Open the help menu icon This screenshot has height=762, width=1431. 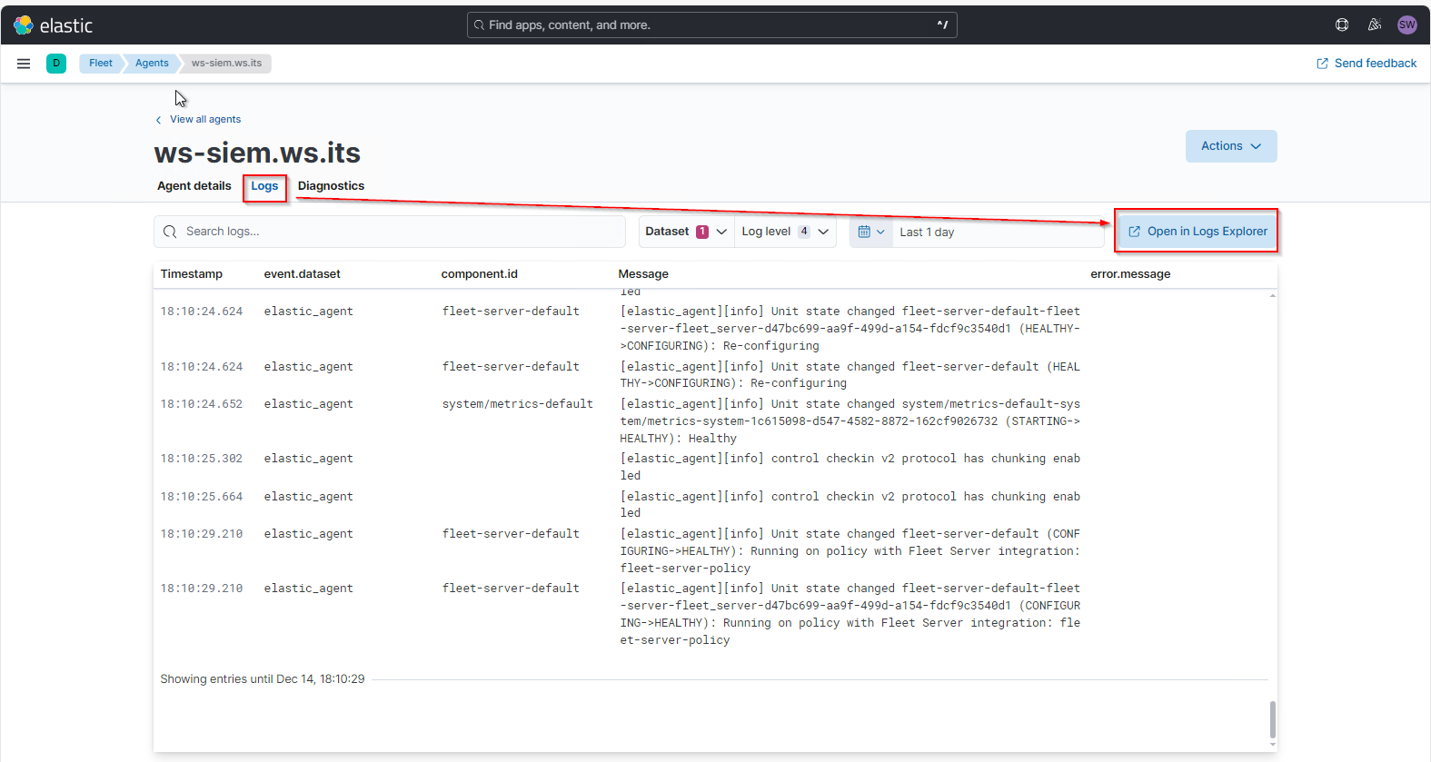pyautogui.click(x=1342, y=25)
